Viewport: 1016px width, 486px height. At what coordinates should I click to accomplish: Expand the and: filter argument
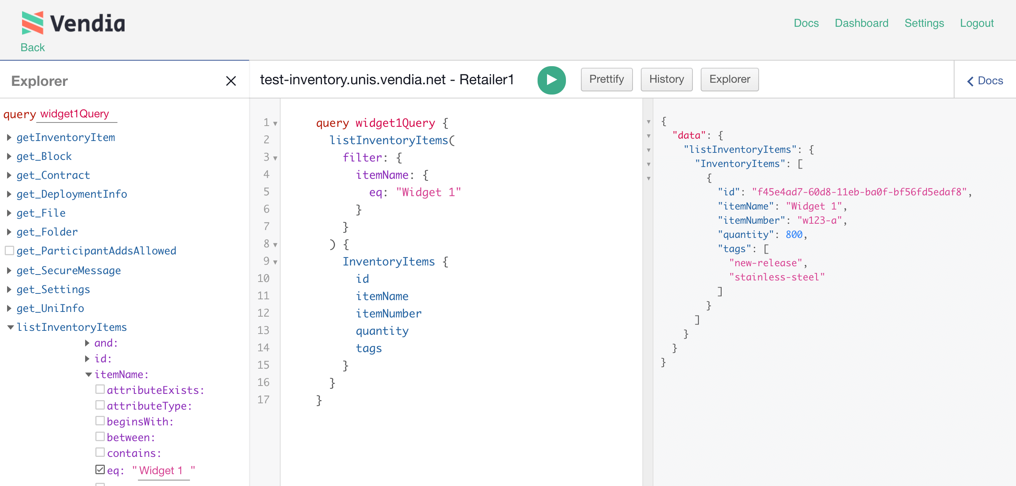pos(87,343)
